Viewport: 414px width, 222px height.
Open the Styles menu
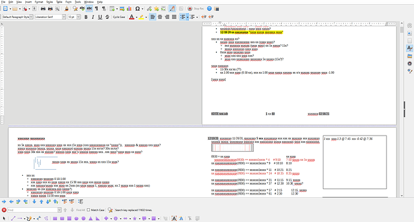click(50, 2)
